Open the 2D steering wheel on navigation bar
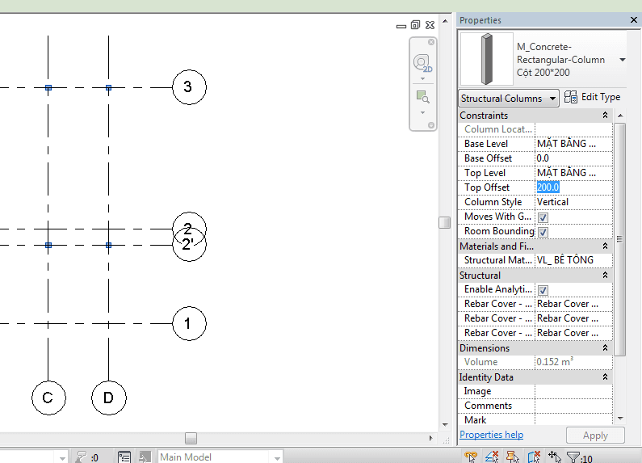 tap(422, 63)
